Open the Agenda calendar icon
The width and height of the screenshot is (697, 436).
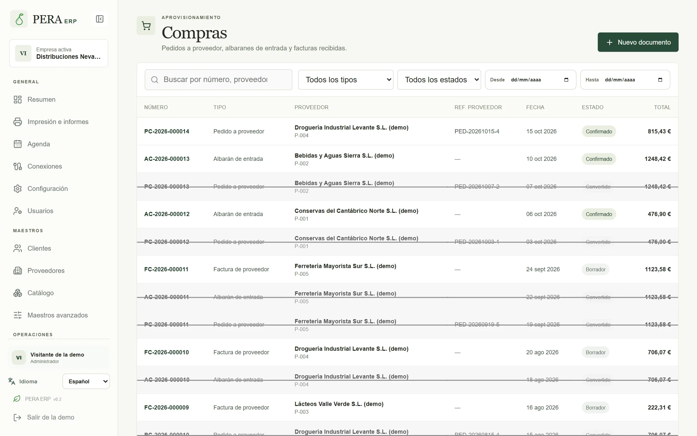click(x=18, y=144)
